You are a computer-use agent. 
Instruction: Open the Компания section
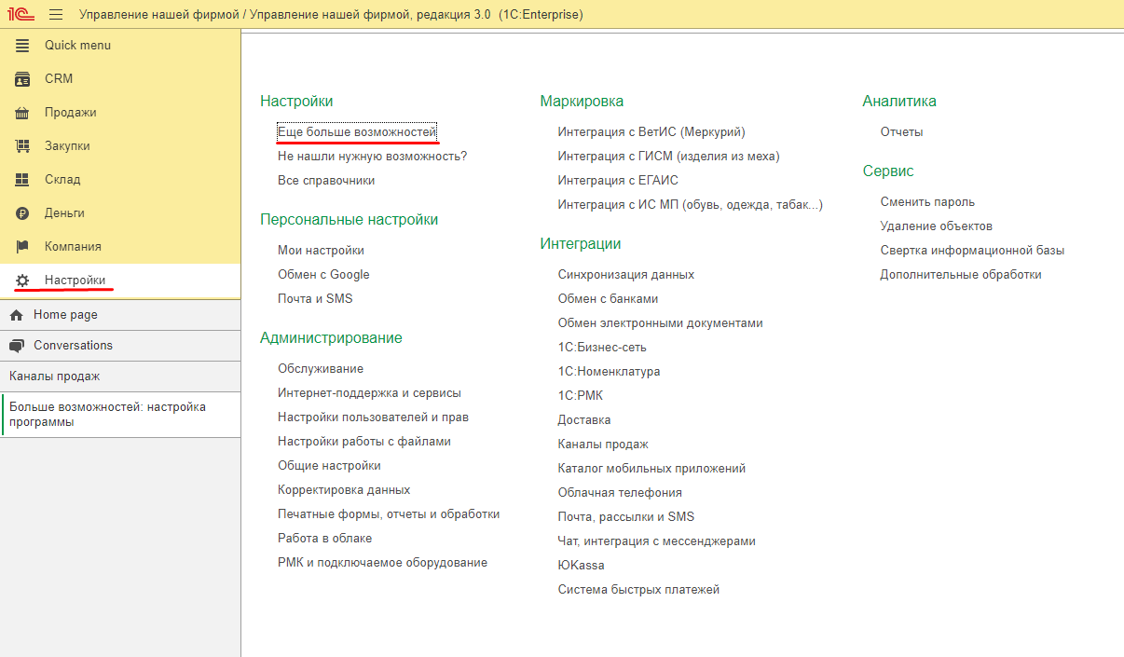[120, 247]
